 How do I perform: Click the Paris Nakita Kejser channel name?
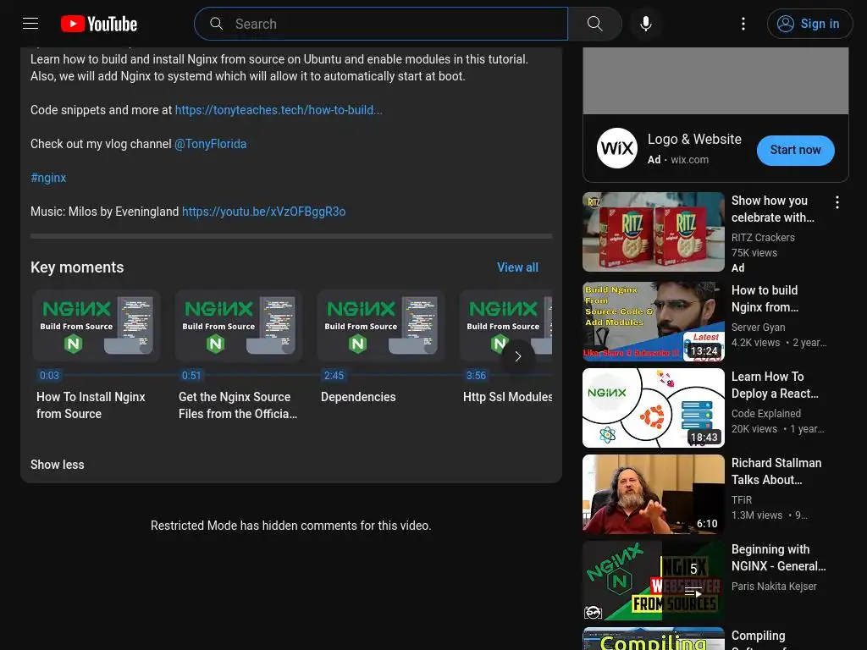tap(774, 586)
